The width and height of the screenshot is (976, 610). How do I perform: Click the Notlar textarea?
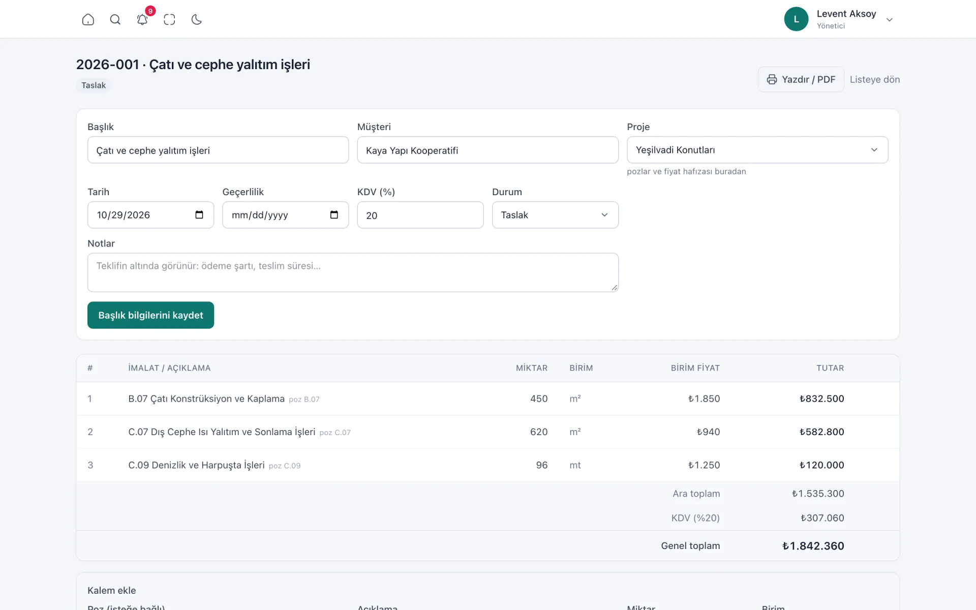(353, 272)
